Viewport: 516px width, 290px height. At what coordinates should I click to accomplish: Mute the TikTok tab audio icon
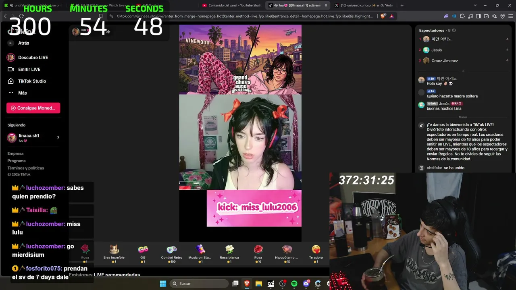pos(276,5)
